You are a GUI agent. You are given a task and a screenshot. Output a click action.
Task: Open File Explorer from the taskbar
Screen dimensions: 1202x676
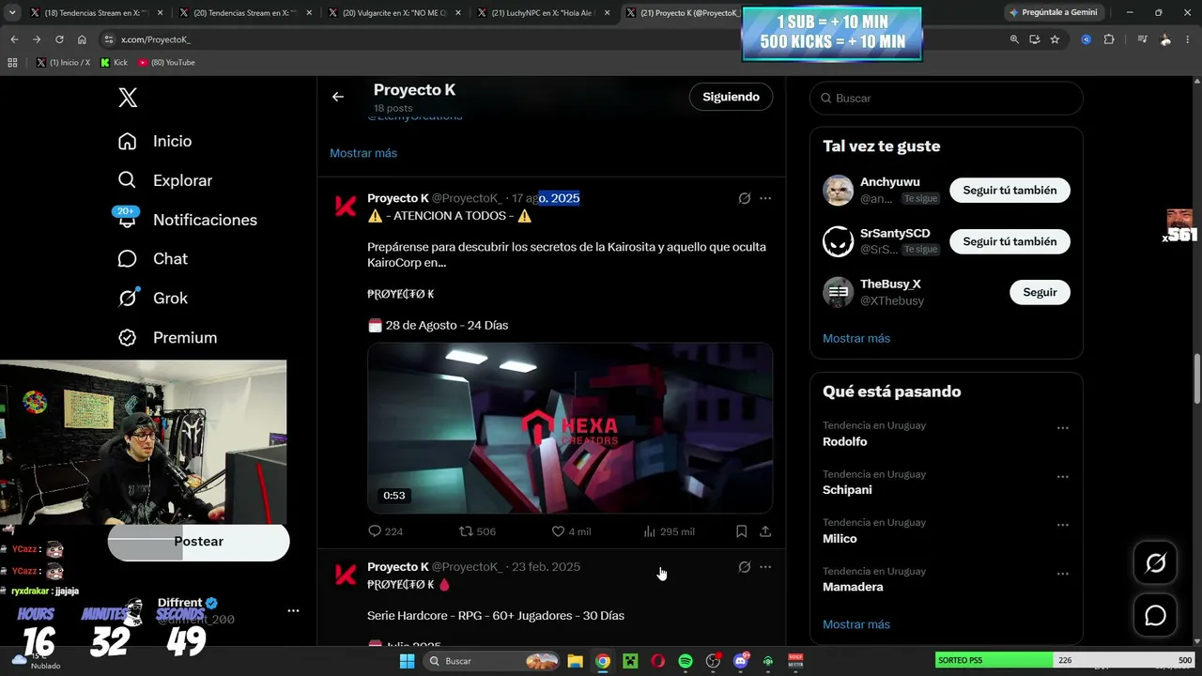575,661
